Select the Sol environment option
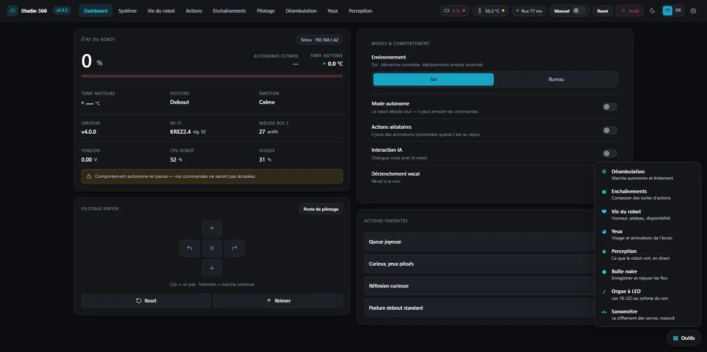Image resolution: width=707 pixels, height=352 pixels. click(433, 79)
